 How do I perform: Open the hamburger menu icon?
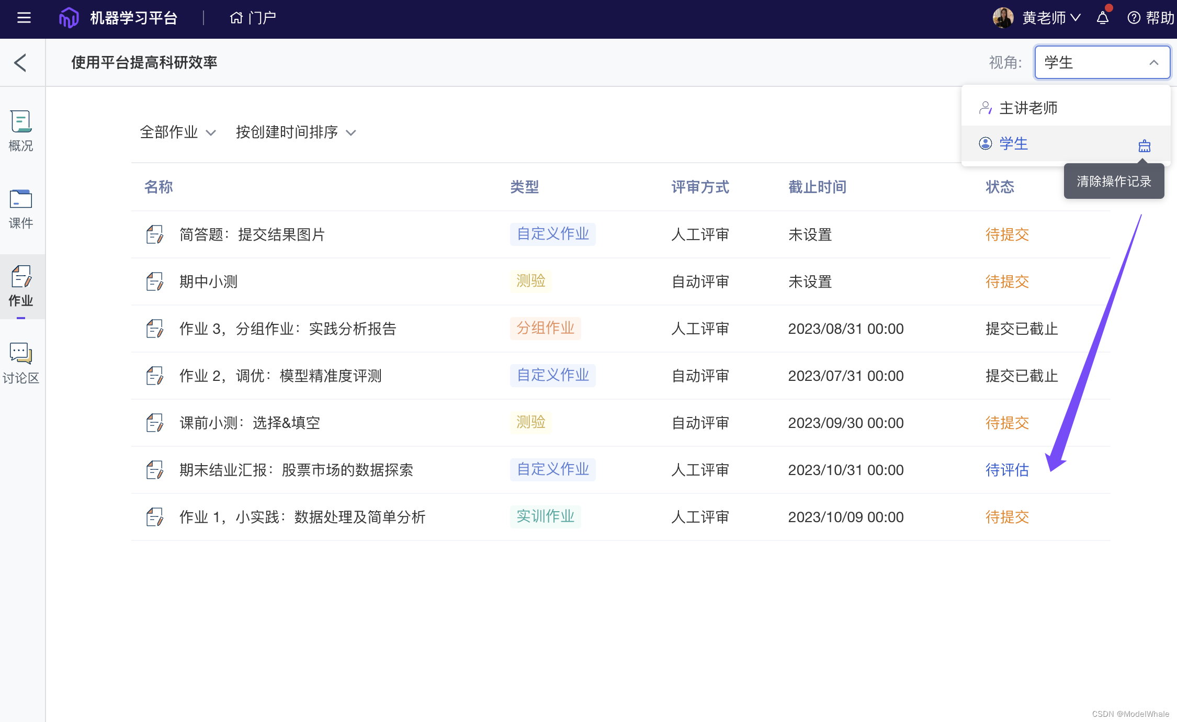click(x=24, y=18)
